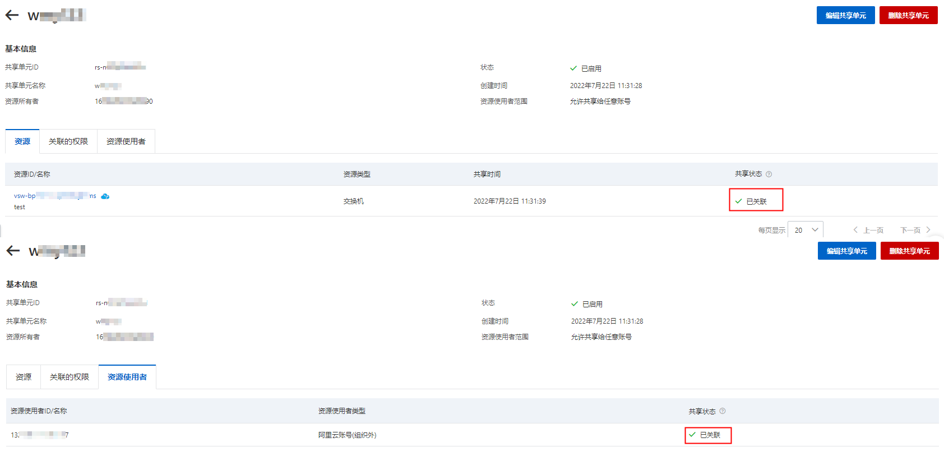Click the 已启用 status in the lower panel
This screenshot has height=456, width=944.
click(x=587, y=304)
